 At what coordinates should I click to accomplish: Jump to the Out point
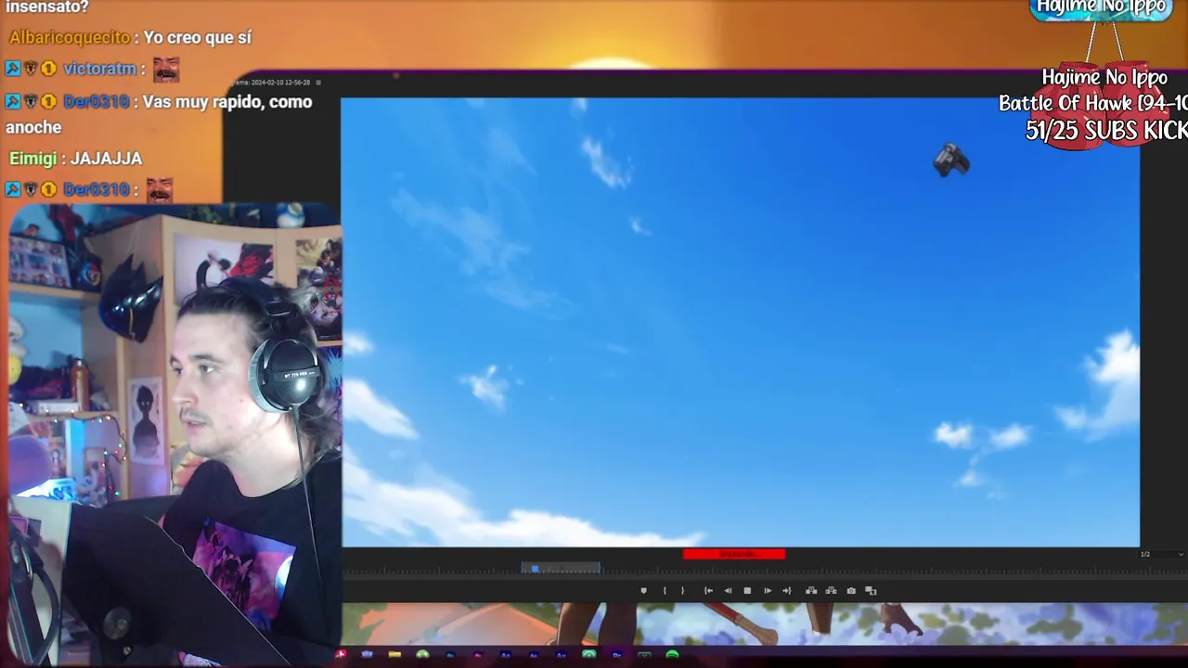tap(787, 591)
